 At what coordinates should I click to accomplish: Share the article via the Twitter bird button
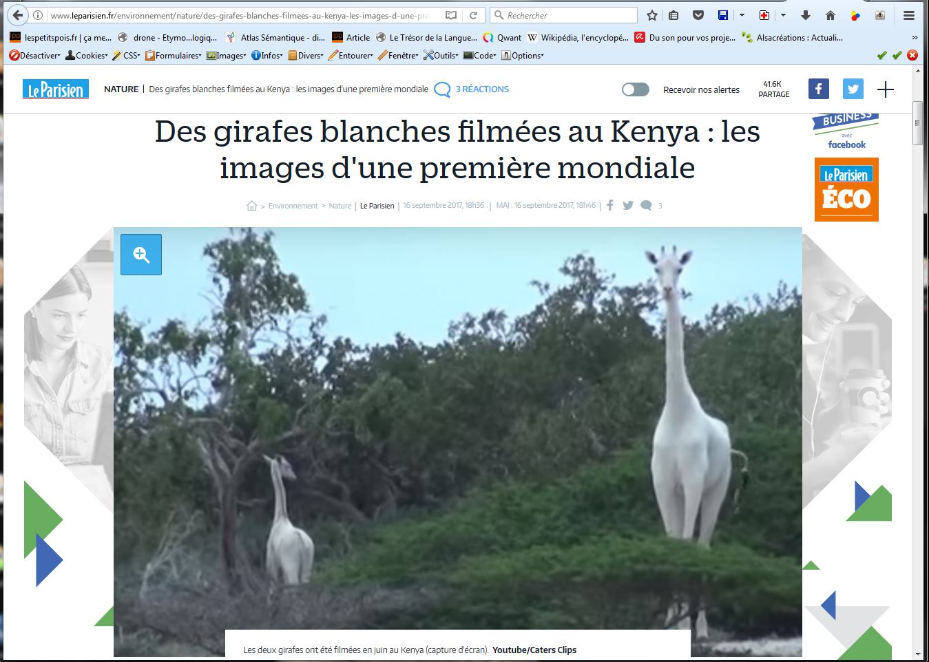coord(853,89)
